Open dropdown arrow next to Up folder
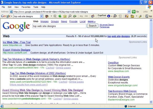Viewport: 153px width, 109px height. click(x=136, y=16)
